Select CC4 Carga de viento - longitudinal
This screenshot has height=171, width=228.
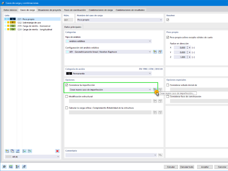coord(32,29)
